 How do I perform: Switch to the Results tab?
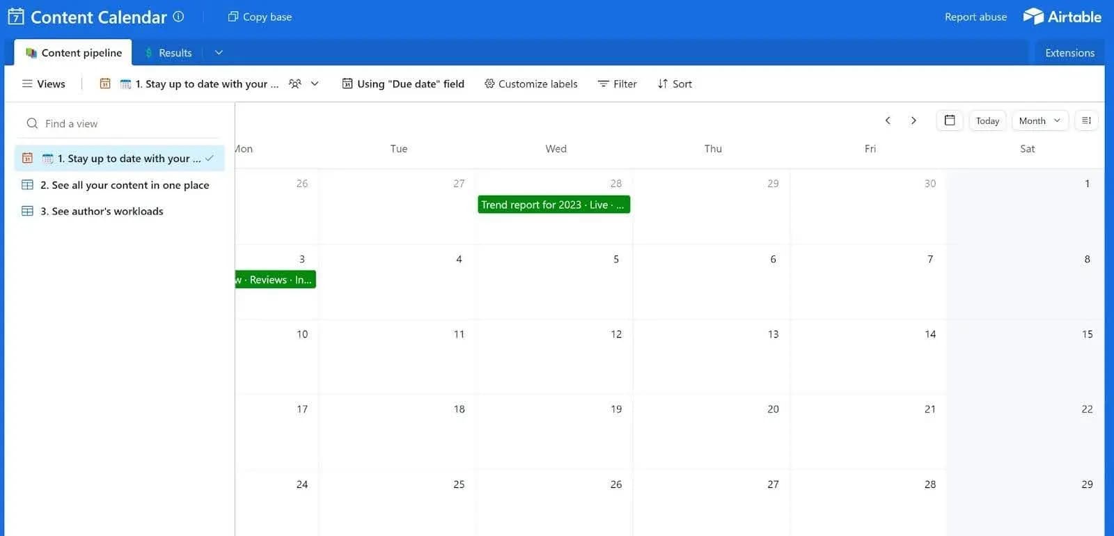(x=168, y=53)
